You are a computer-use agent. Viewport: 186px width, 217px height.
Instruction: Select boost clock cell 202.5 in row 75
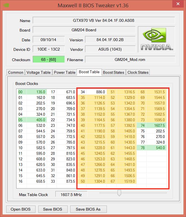click(x=156, y=131)
